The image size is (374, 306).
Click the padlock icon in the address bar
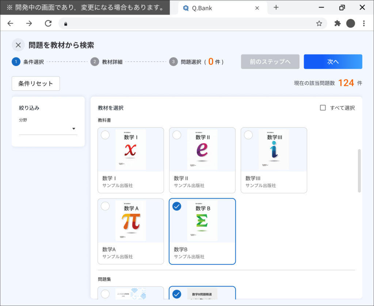tap(66, 23)
